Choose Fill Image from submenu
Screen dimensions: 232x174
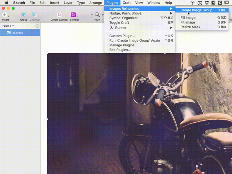click(202, 18)
